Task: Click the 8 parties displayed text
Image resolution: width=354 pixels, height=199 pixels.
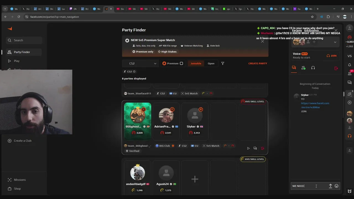Action: (134, 78)
